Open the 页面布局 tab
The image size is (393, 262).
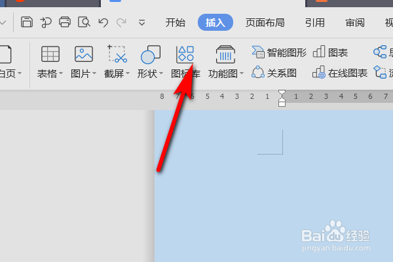(x=265, y=23)
